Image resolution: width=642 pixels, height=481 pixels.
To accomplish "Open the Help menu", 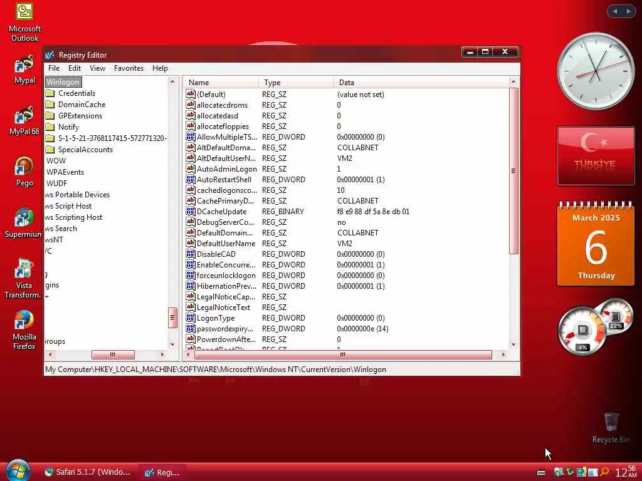I will pyautogui.click(x=160, y=68).
